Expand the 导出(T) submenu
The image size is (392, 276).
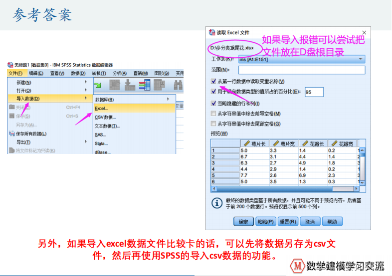(50, 142)
